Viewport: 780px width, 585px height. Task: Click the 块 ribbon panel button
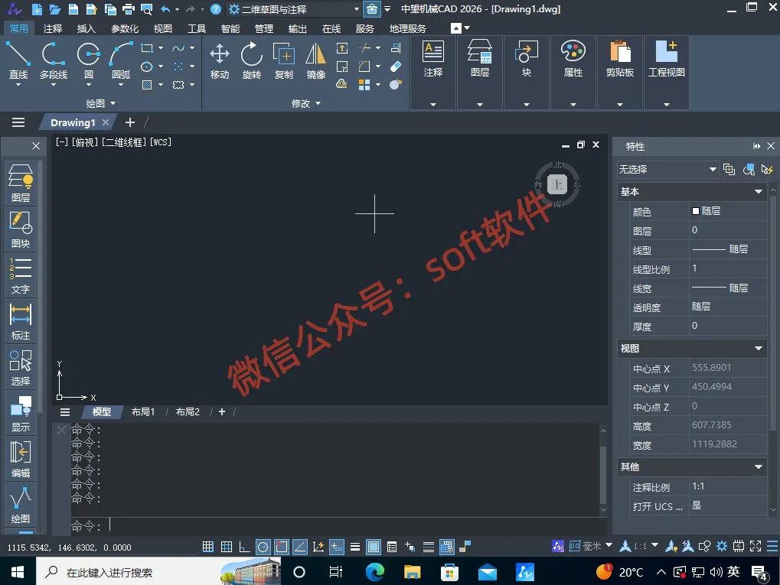pos(527,73)
